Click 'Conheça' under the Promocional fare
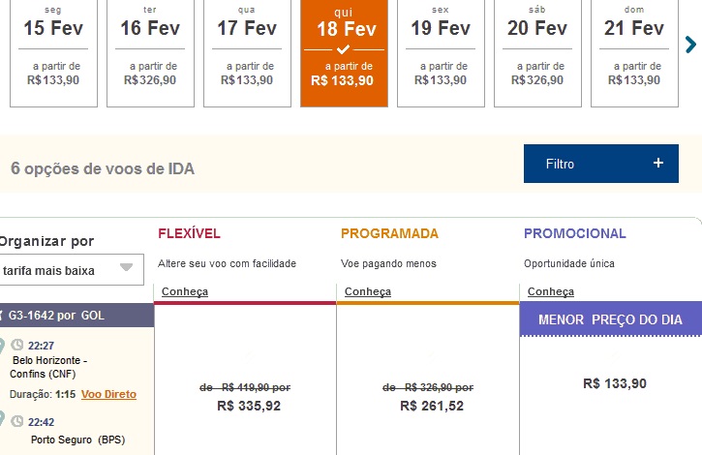The height and width of the screenshot is (455, 702). (551, 291)
